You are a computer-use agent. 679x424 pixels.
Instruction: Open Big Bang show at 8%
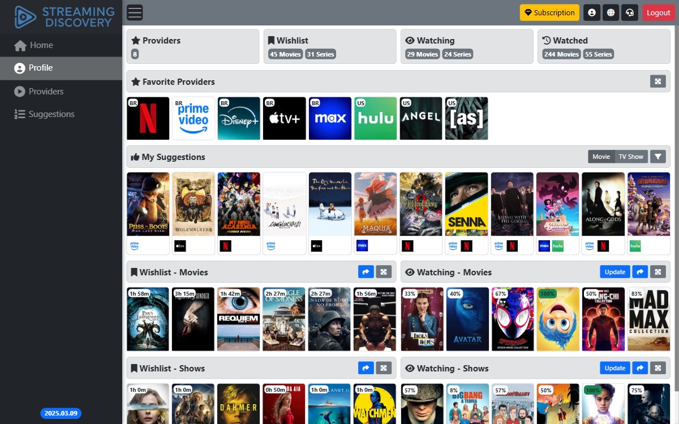tap(468, 404)
